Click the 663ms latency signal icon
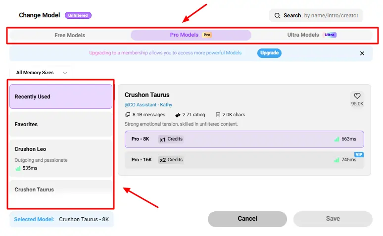This screenshot has width=383, height=236. coord(336,140)
